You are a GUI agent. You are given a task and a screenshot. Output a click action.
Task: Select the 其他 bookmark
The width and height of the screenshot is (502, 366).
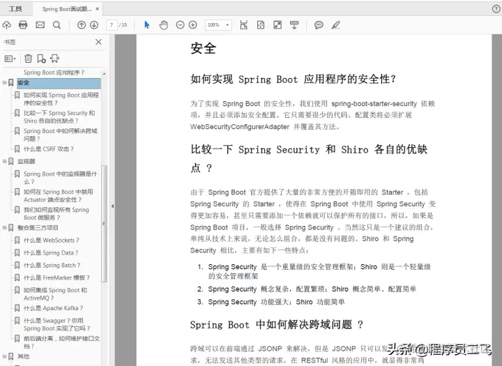24,356
